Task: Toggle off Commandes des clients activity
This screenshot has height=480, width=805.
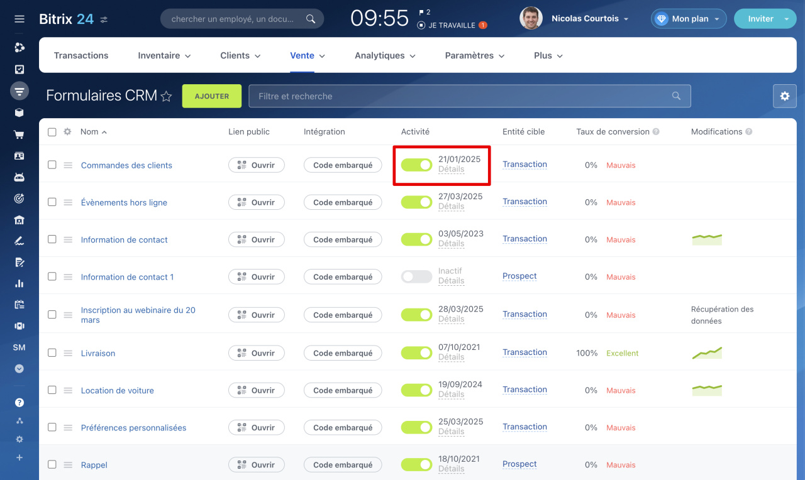Action: coord(416,165)
